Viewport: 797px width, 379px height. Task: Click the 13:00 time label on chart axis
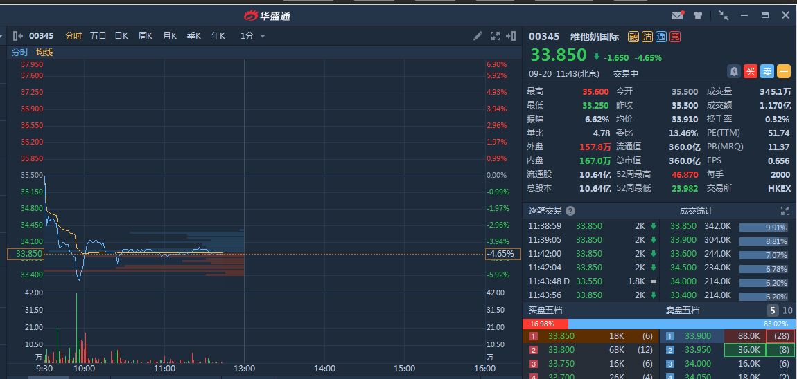click(x=244, y=369)
